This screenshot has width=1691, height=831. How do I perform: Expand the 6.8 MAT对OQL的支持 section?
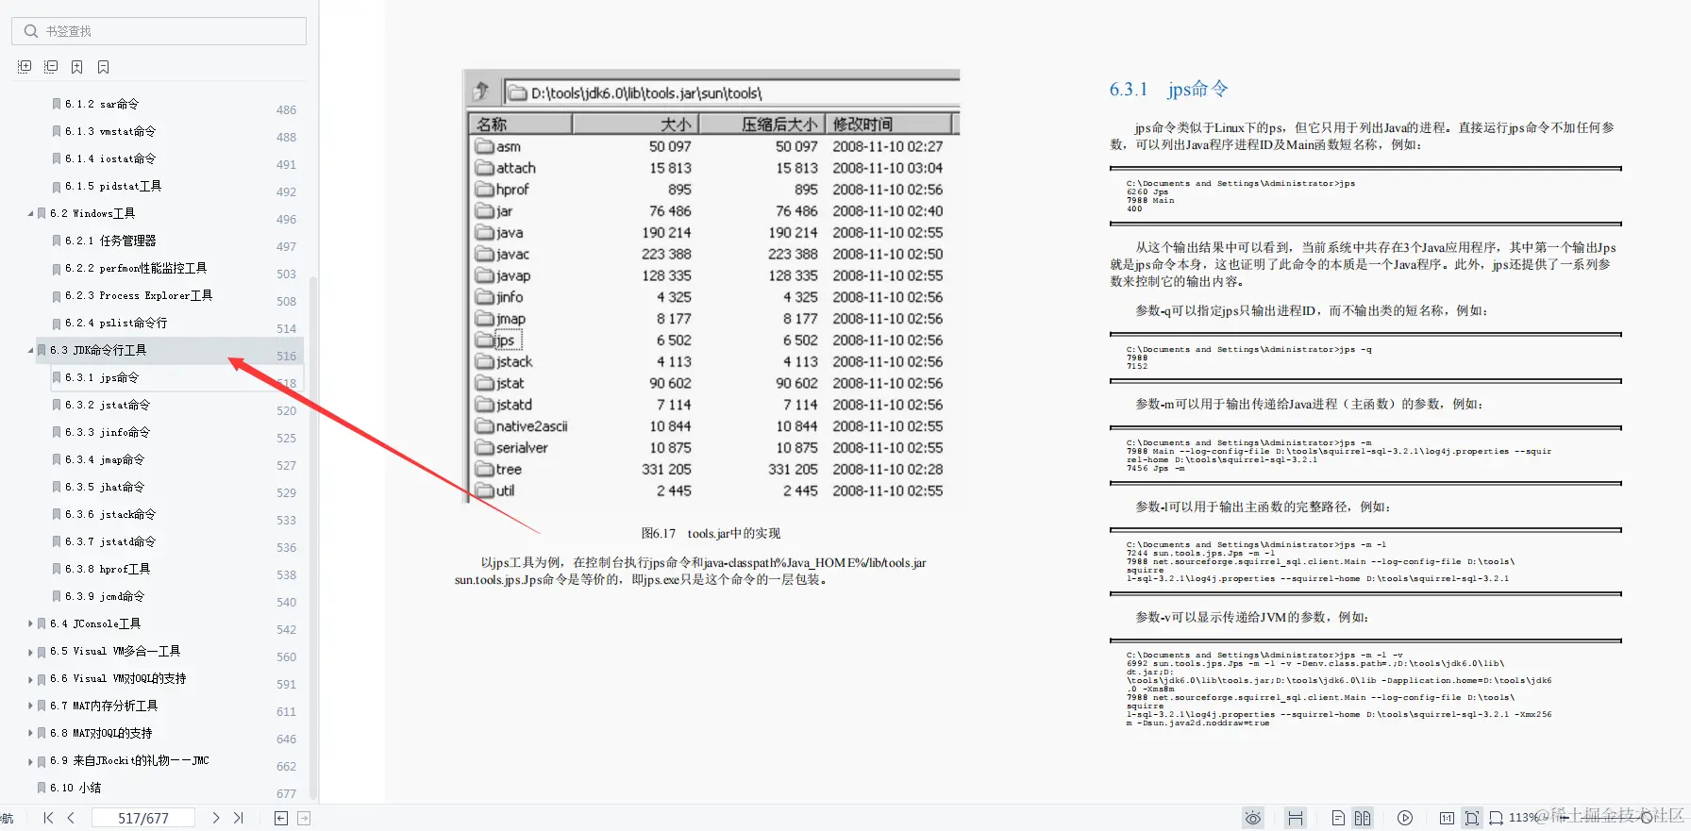tap(30, 734)
